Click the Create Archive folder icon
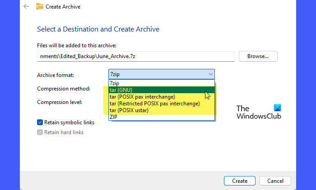This screenshot has width=316, height=190. click(x=40, y=7)
